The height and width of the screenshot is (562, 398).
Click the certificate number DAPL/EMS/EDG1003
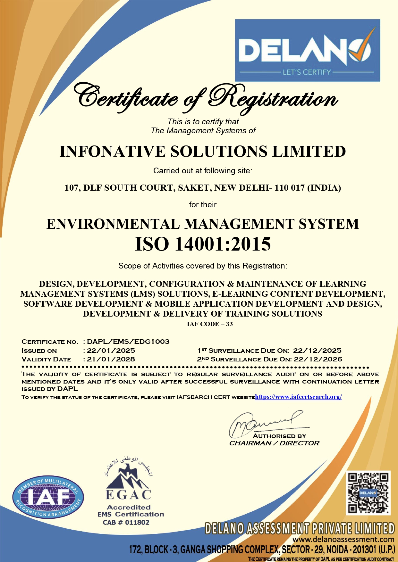(128, 342)
